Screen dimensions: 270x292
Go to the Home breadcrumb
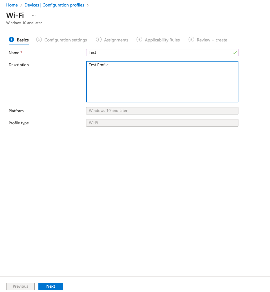(12, 5)
